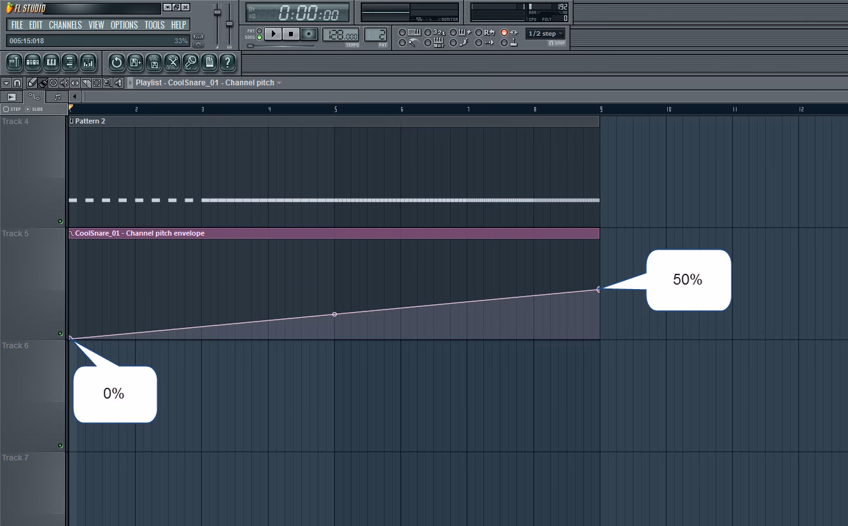This screenshot has height=526, width=848.
Task: Open the Mixer panel
Action: click(88, 62)
